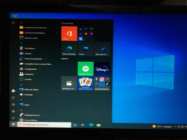Open the Spotify music tile
This screenshot has width=187, height=140.
pyautogui.click(x=86, y=69)
